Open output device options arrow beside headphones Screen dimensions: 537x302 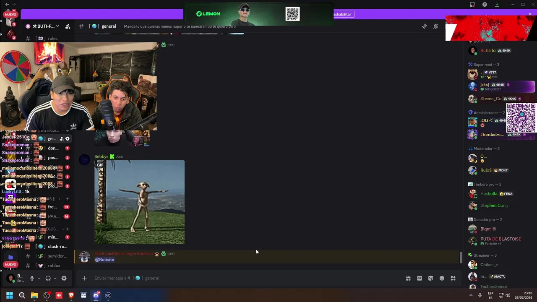[55, 278]
